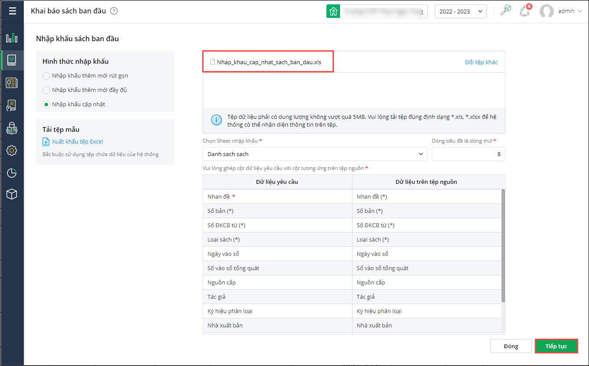The image size is (589, 366).
Task: Click the newspaper icon in the sidebar
Action: click(x=12, y=83)
